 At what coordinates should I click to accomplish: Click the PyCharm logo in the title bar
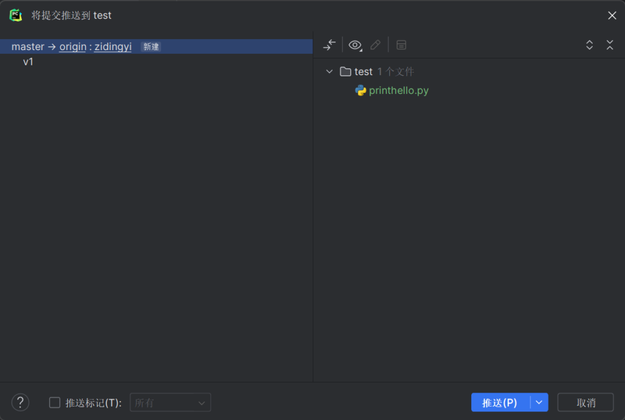[x=16, y=15]
